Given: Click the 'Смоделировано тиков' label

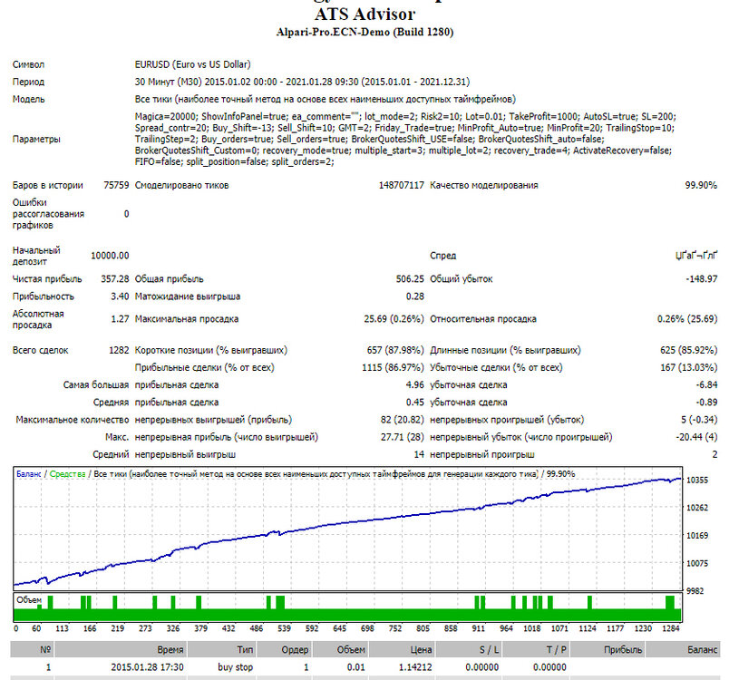Looking at the screenshot, I should point(181,185).
